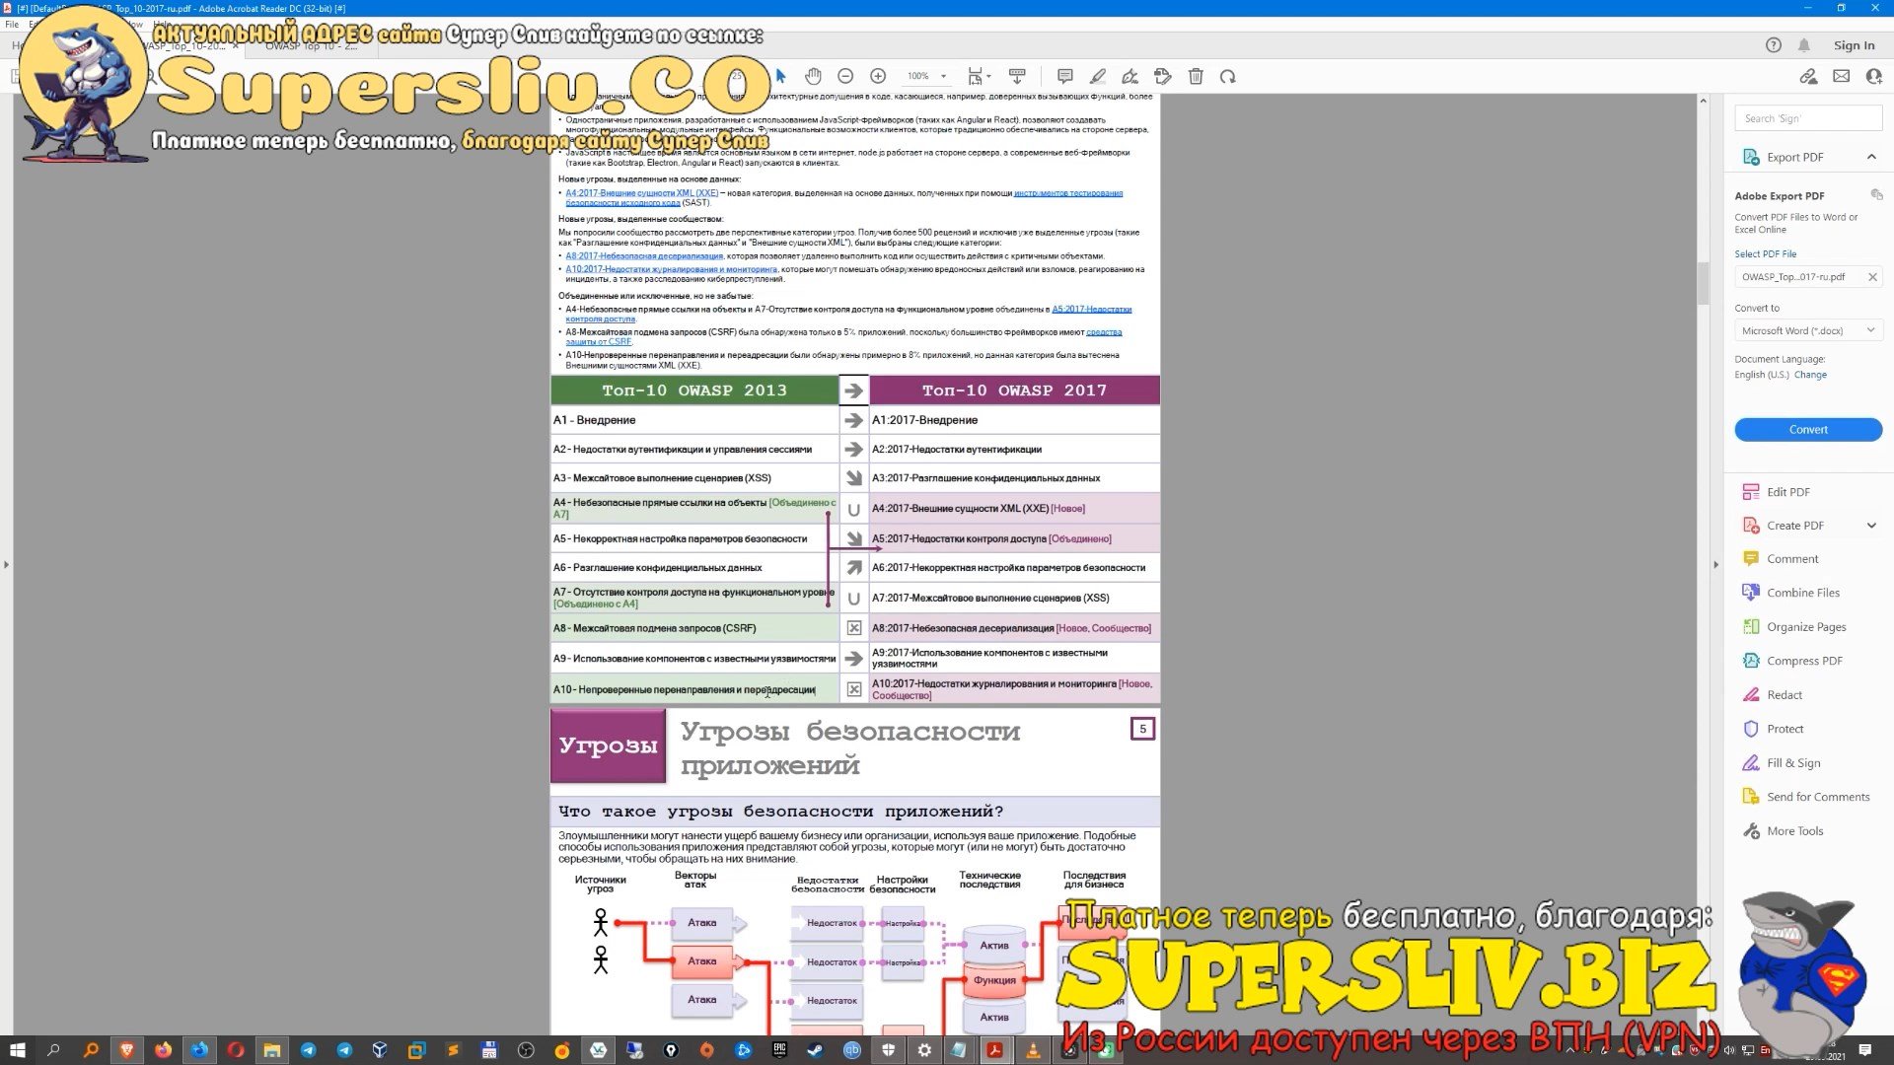Viewport: 1894px width, 1065px height.
Task: Remove the OWASP_Top...017-ru.pdf selected file
Action: (x=1872, y=277)
